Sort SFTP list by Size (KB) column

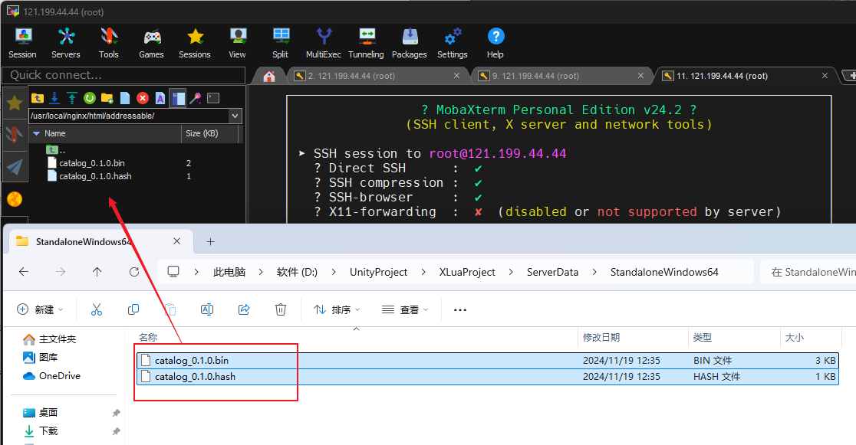click(x=209, y=133)
